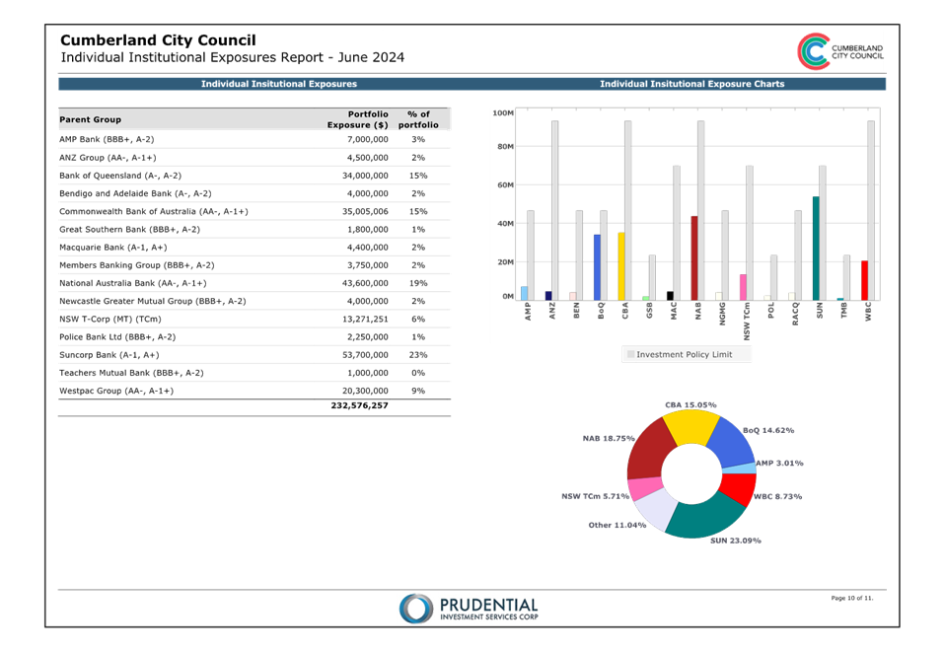Image resolution: width=944 pixels, height=651 pixels.
Task: Select the pink NSW TCm bar in bar chart
Action: pos(743,287)
